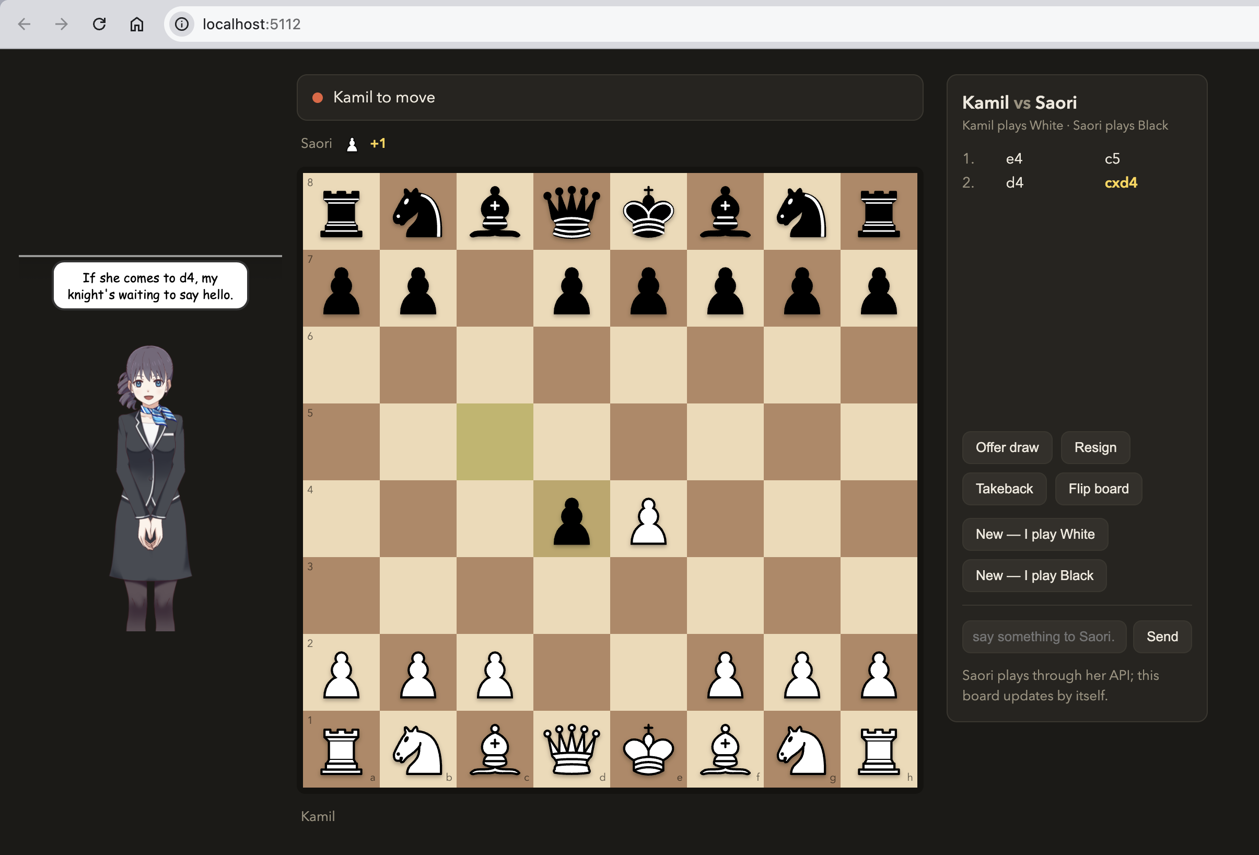1259x855 pixels.
Task: Select the white bishop on c1
Action: pyautogui.click(x=495, y=749)
